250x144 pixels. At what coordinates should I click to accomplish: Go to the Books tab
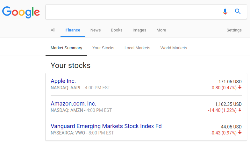click(117, 30)
